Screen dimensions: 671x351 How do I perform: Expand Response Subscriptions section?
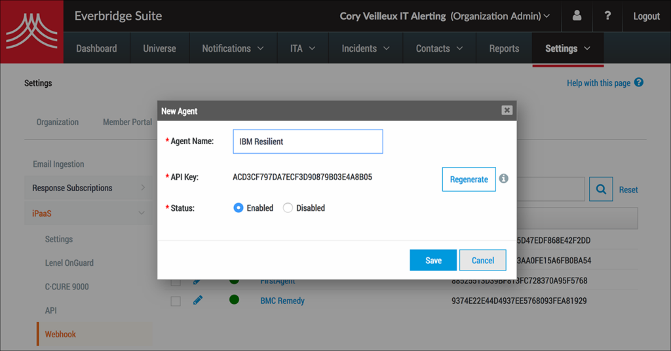point(88,188)
